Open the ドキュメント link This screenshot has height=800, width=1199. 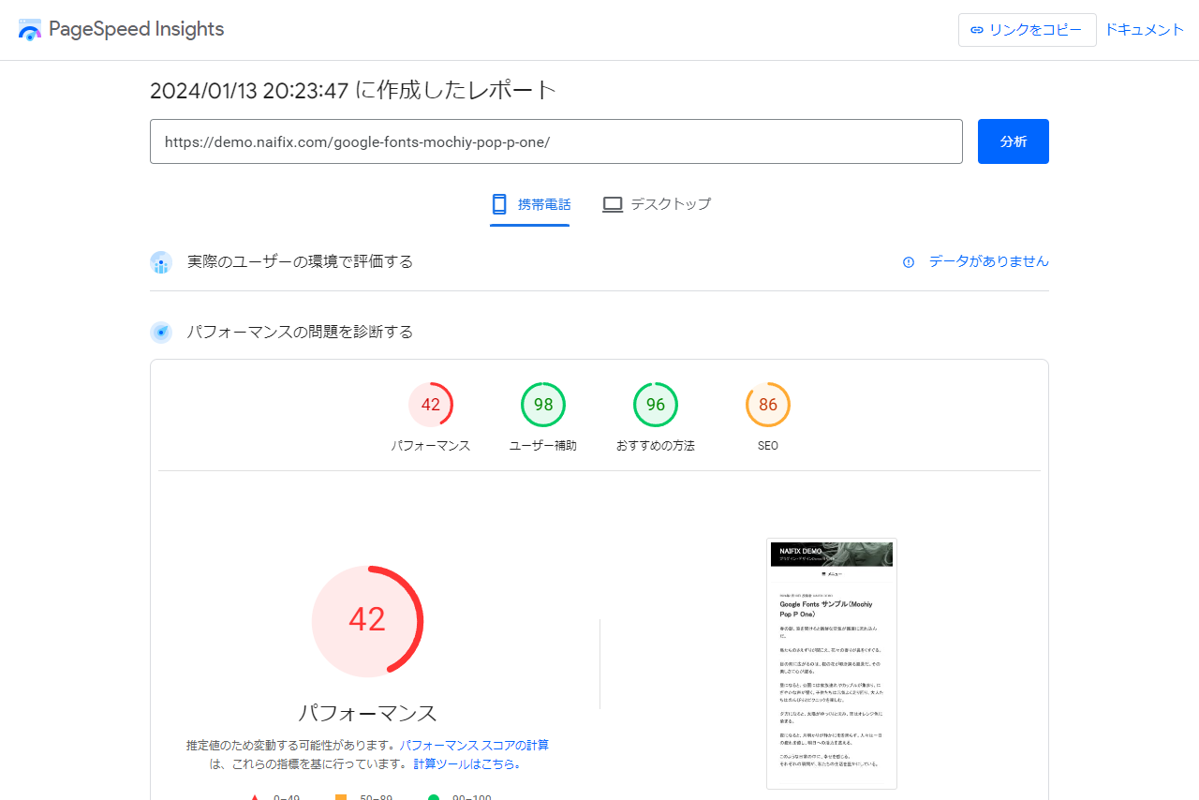(x=1145, y=30)
